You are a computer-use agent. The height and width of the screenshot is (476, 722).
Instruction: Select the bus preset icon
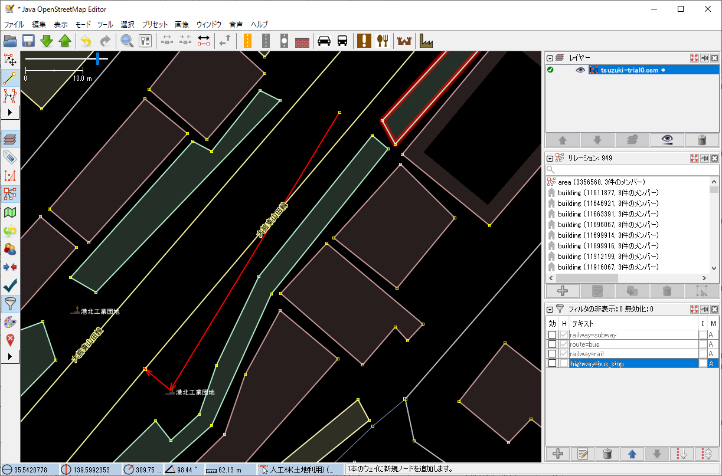tap(342, 41)
